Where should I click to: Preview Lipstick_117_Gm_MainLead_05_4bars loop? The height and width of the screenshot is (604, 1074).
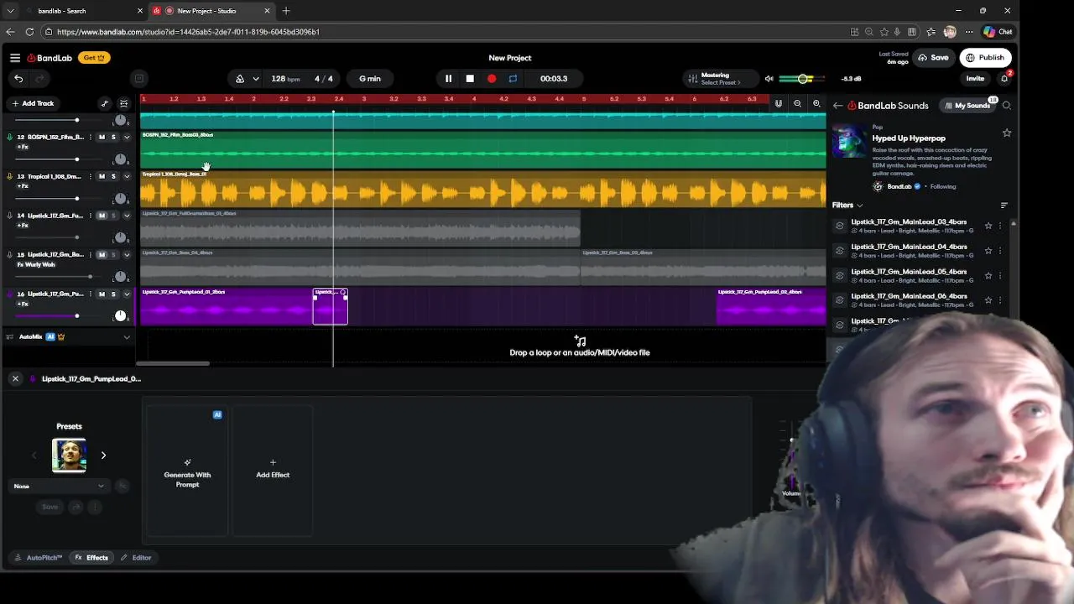[840, 275]
